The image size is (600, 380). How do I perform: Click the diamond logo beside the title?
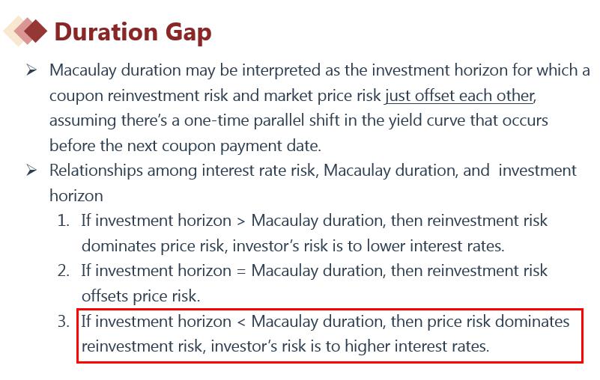click(25, 31)
